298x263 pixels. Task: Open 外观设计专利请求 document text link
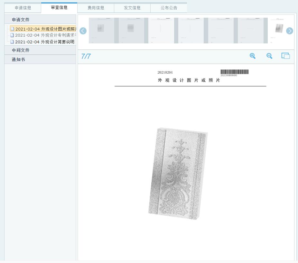coord(45,35)
